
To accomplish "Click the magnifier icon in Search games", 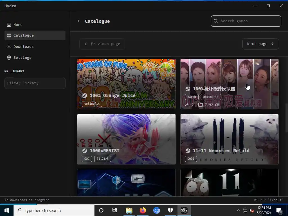I will point(216,21).
